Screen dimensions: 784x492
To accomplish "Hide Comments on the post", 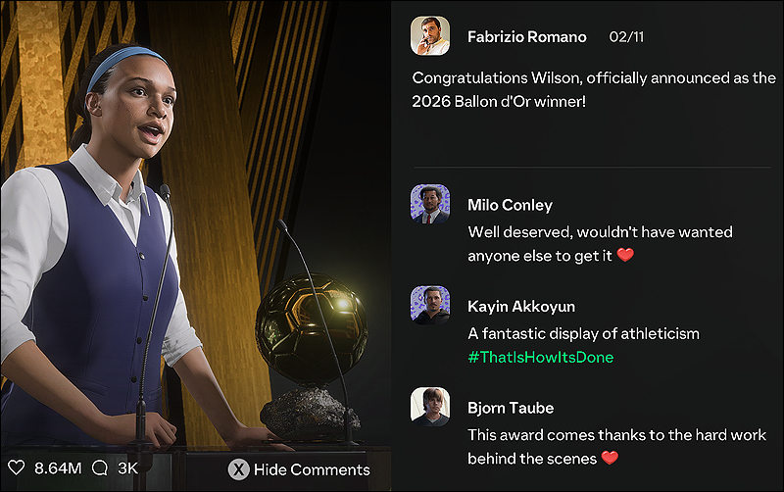I will pos(299,469).
